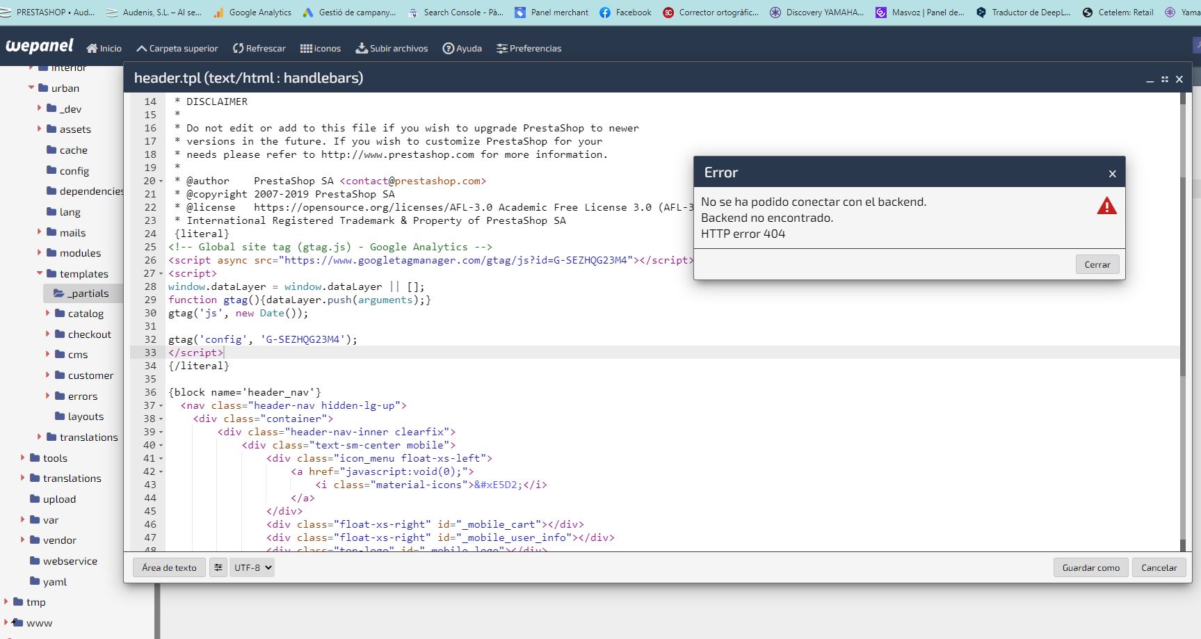1201x639 pixels.
Task: Open Facebook bookmark
Action: pyautogui.click(x=626, y=13)
